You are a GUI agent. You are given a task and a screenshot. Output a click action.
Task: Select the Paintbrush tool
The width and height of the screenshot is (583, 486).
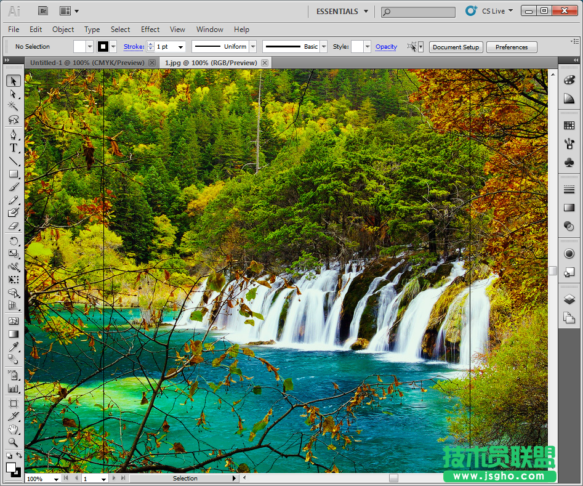click(14, 187)
